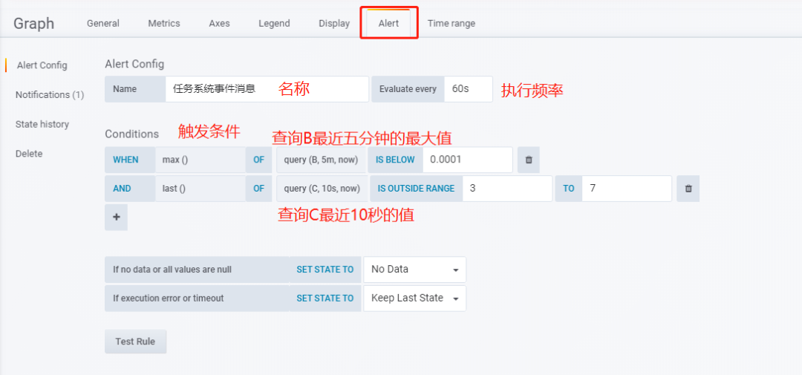Screen dimensions: 802x375
Task: Open the Axes tab
Action: click(219, 24)
